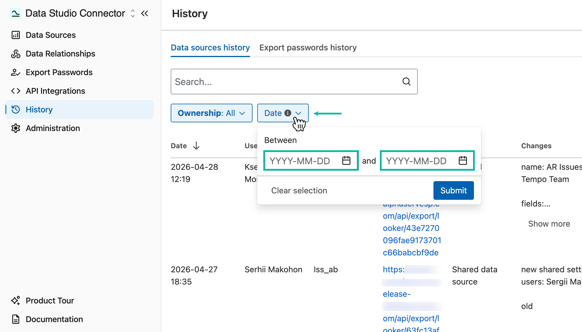Click the History page heading
582x332 pixels.
190,13
